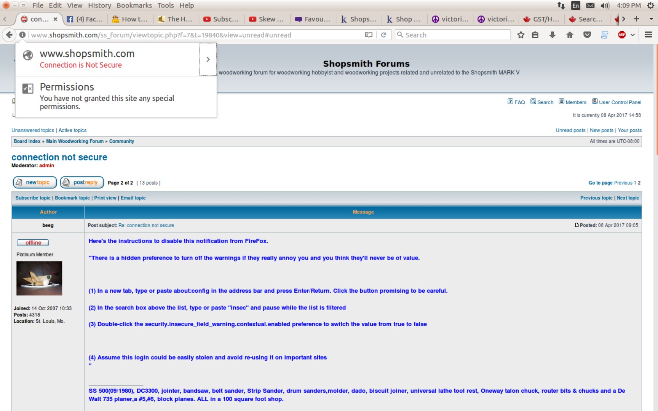Click the browser Search box
Viewport: 658px width, 411px height.
coord(453,35)
